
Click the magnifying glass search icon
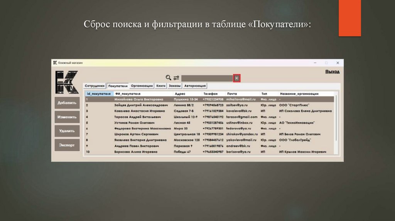click(x=168, y=78)
